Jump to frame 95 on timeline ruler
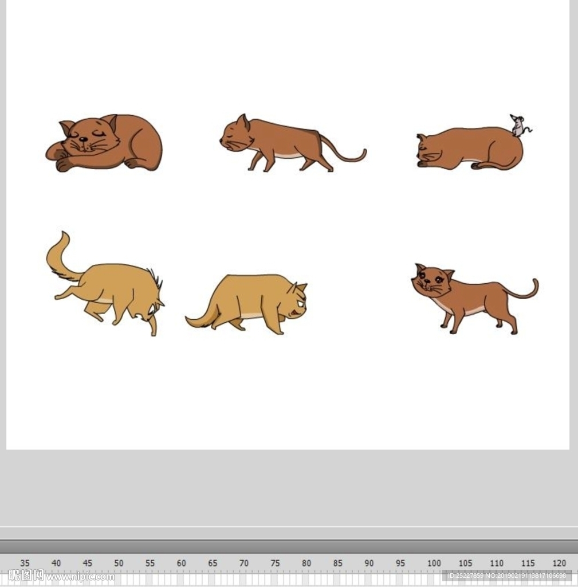Viewport: 578px width, 587px height. [400, 563]
